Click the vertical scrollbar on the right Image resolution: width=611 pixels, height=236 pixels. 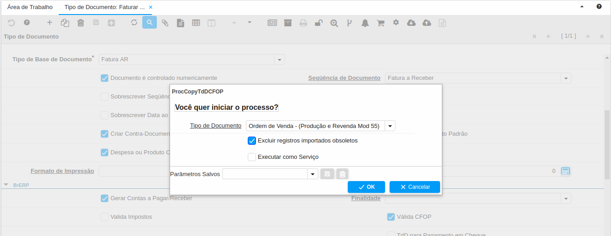pyautogui.click(x=607, y=145)
